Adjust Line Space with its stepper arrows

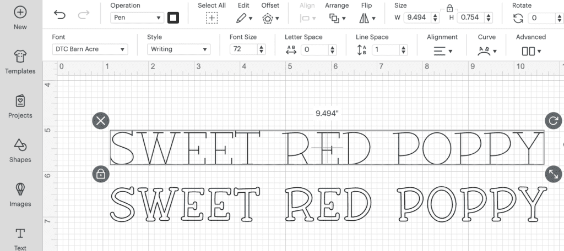(x=404, y=49)
